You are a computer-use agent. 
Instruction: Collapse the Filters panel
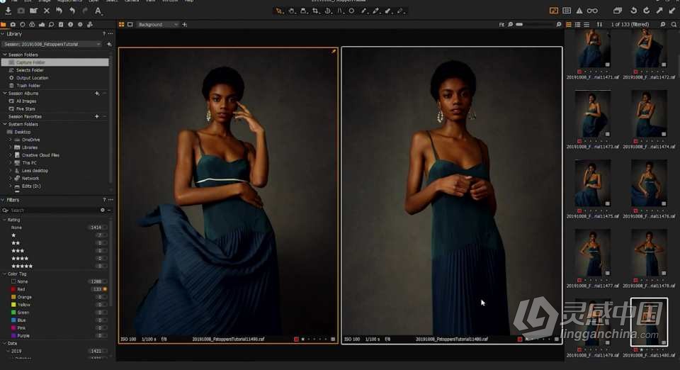3,200
